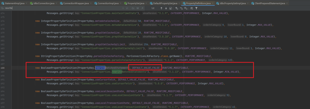Clear the search field text
Screen dimensions: 310x109
123,8
